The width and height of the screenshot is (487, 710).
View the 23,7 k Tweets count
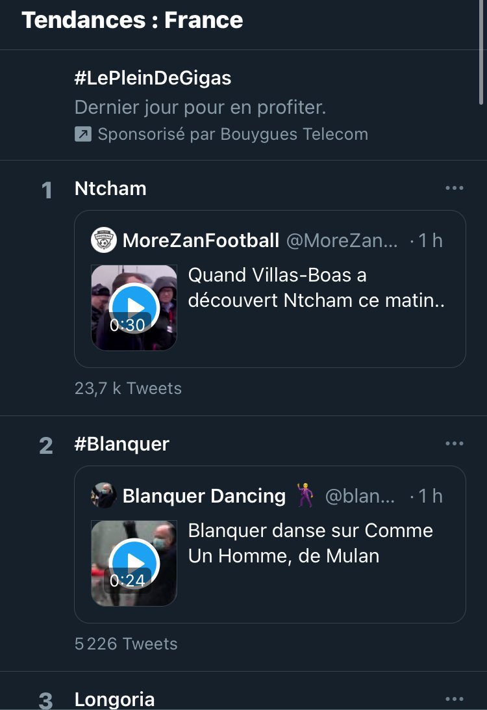128,388
